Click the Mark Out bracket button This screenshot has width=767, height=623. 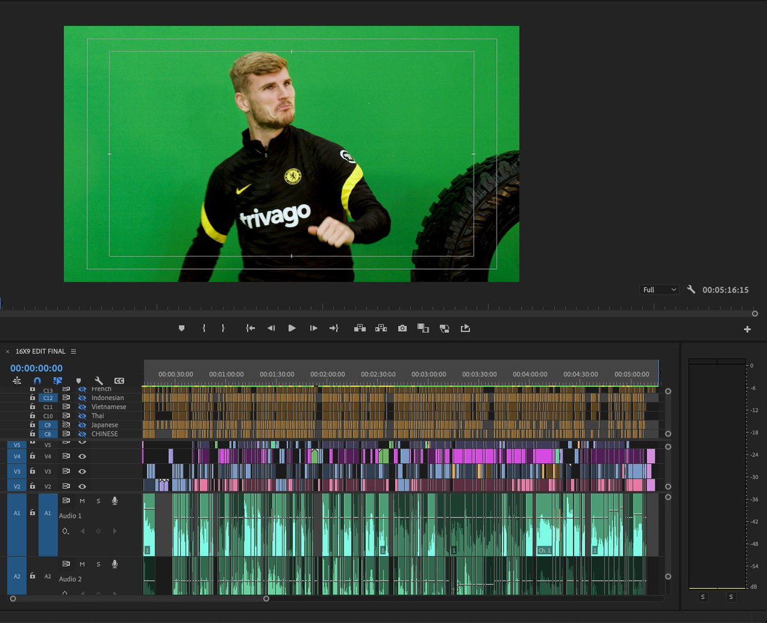pos(223,328)
